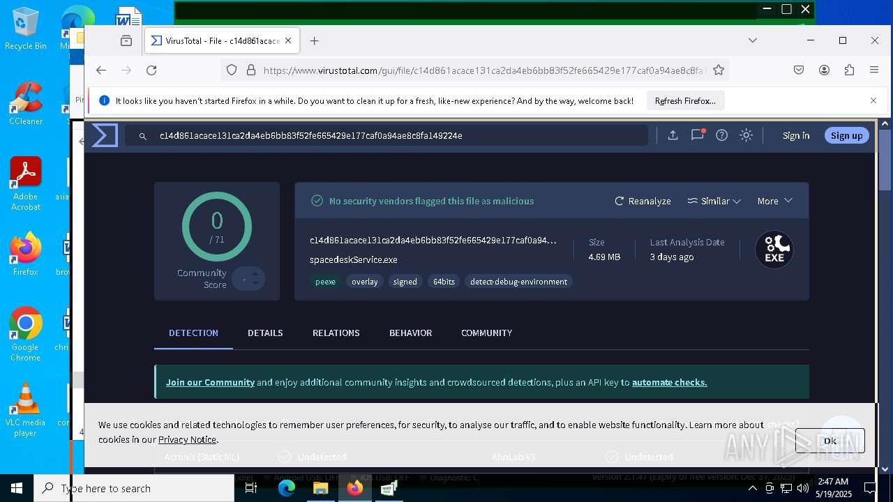Switch to the COMMUNITY tab
The height and width of the screenshot is (502, 893).
click(487, 333)
